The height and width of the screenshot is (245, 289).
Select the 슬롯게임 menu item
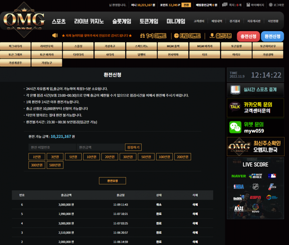point(121,21)
